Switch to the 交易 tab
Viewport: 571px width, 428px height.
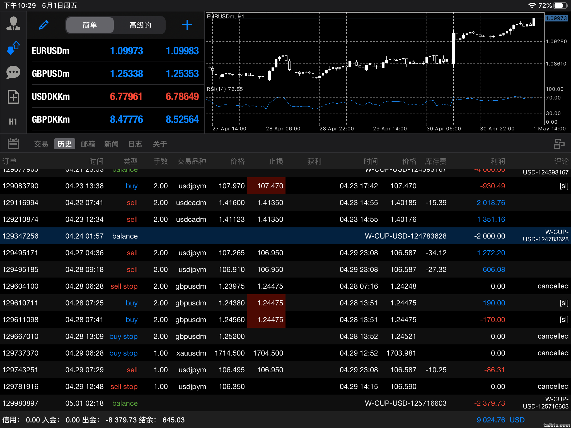pos(41,144)
